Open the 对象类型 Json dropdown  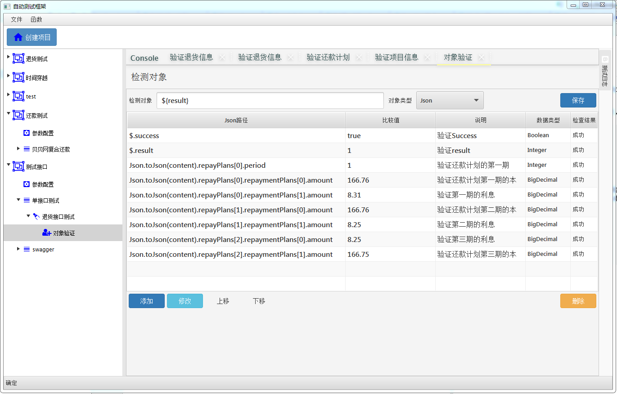coord(450,100)
